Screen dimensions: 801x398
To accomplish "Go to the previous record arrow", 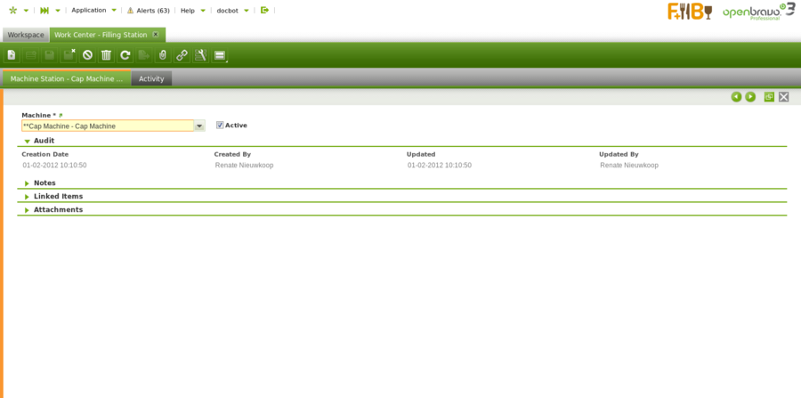I will point(736,96).
